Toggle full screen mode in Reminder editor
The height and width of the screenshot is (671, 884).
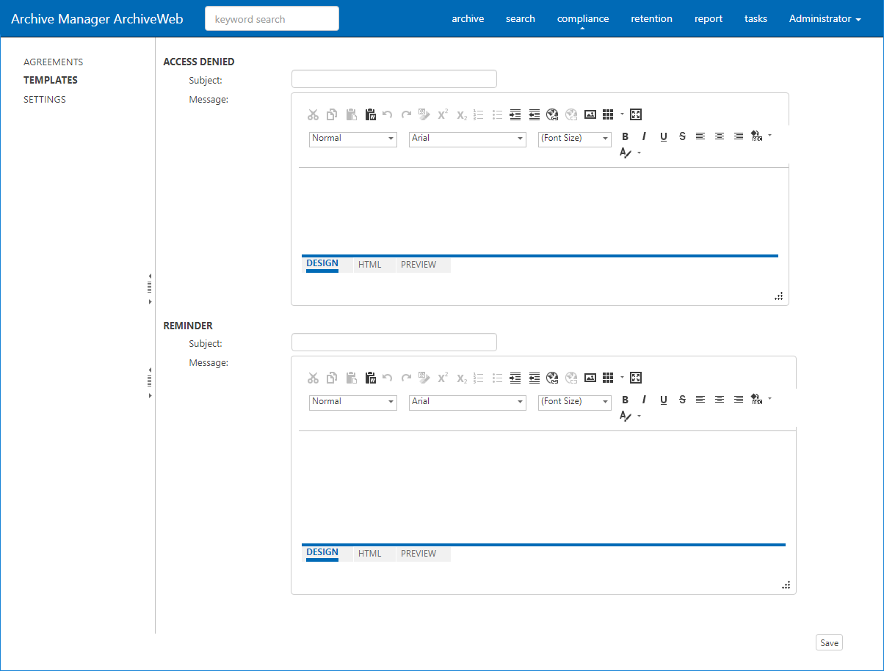tap(636, 378)
